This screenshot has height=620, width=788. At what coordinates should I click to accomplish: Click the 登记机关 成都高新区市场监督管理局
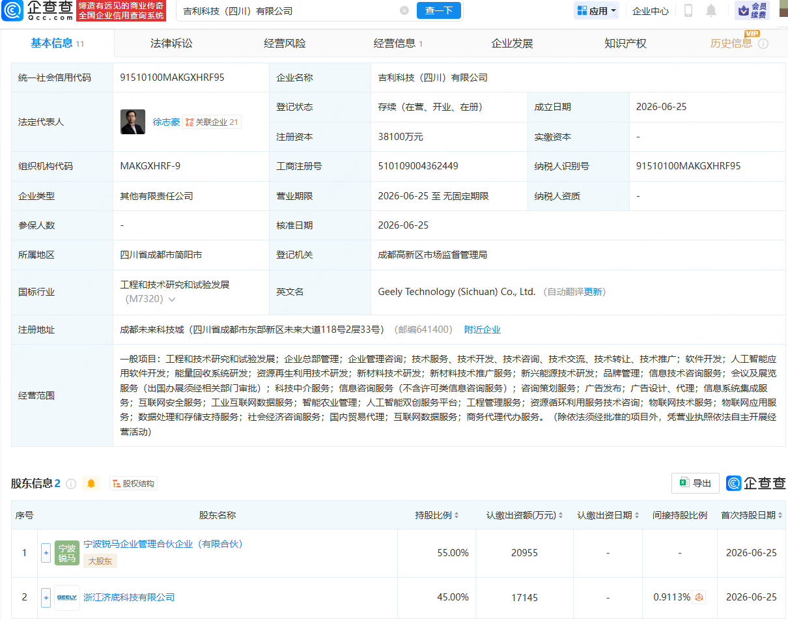432,255
